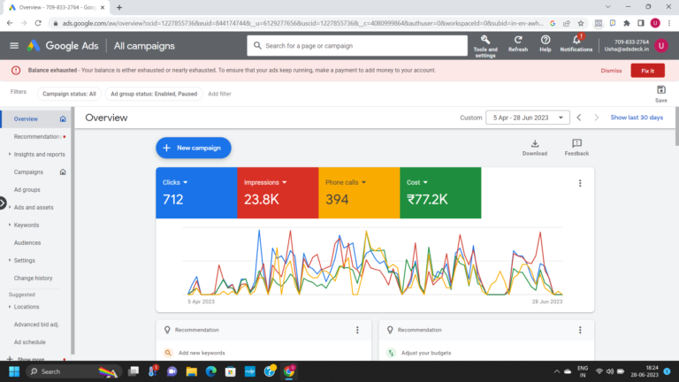Screen dimensions: 679x382
Task: Edit Ad group status filter chip
Action: click(154, 94)
